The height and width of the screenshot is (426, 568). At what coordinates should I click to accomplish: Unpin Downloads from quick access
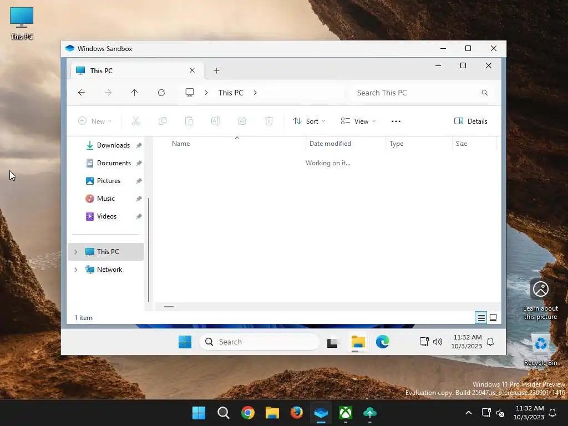point(139,146)
